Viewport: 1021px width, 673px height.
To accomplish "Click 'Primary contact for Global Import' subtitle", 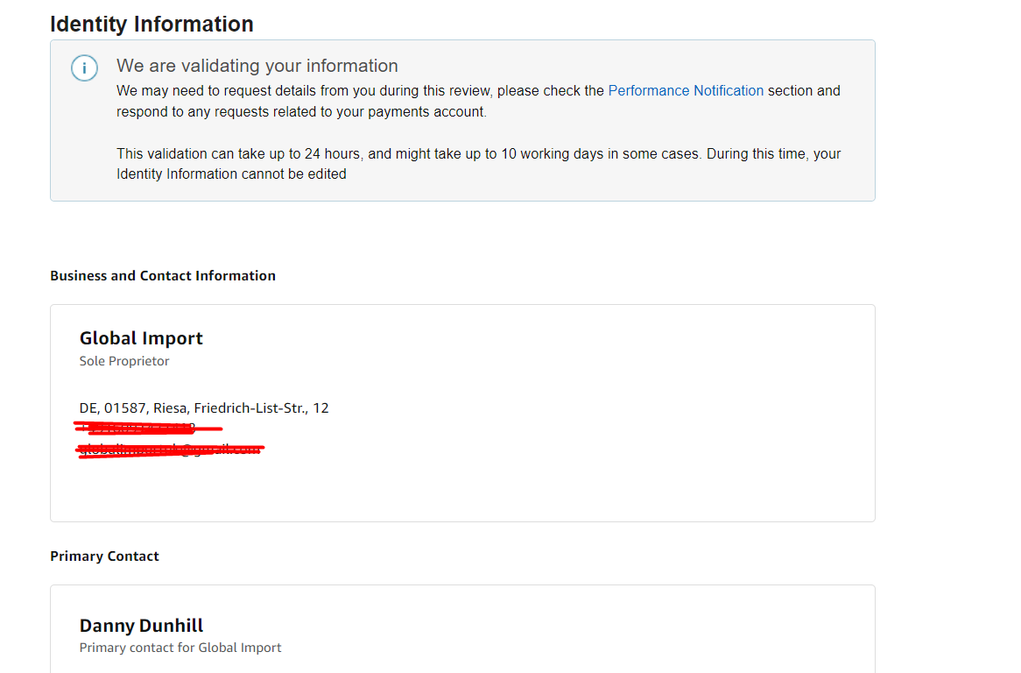I will click(180, 648).
